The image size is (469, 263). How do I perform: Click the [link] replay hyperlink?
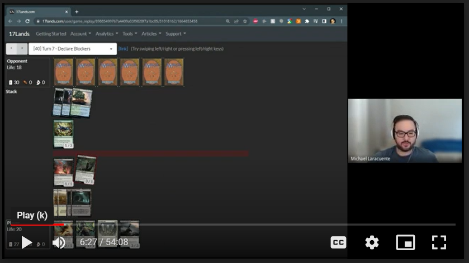point(123,49)
